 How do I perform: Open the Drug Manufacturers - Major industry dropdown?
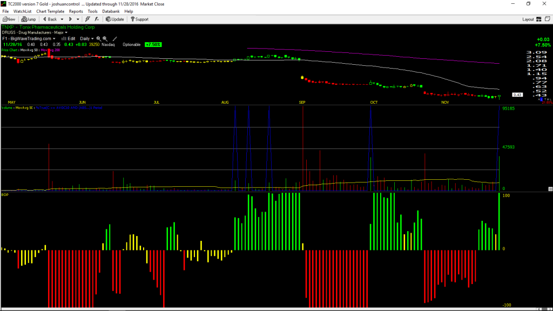pos(35,33)
